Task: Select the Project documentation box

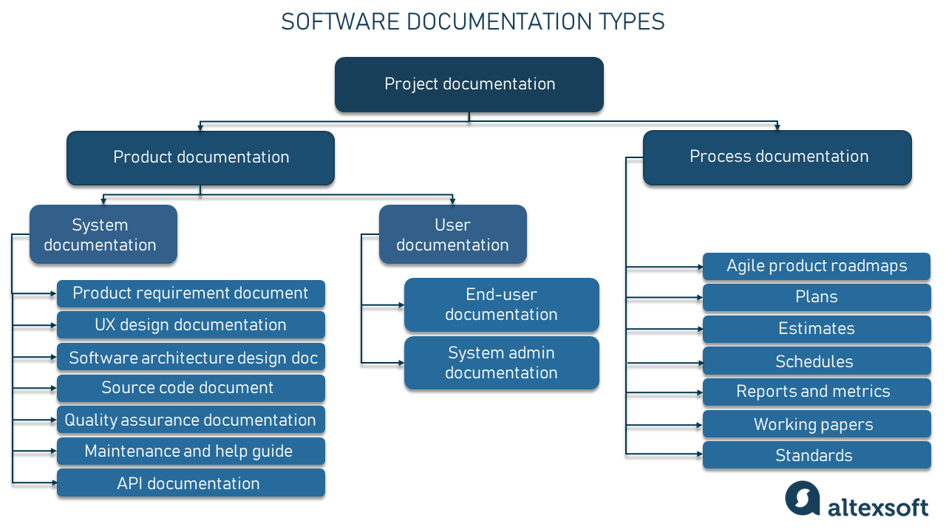Action: [469, 84]
